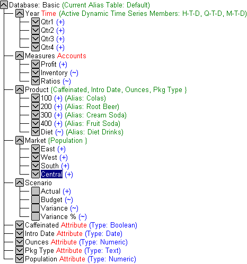This screenshot has width=247, height=264.
Task: Select the Ratios member label
Action: (x=50, y=81)
